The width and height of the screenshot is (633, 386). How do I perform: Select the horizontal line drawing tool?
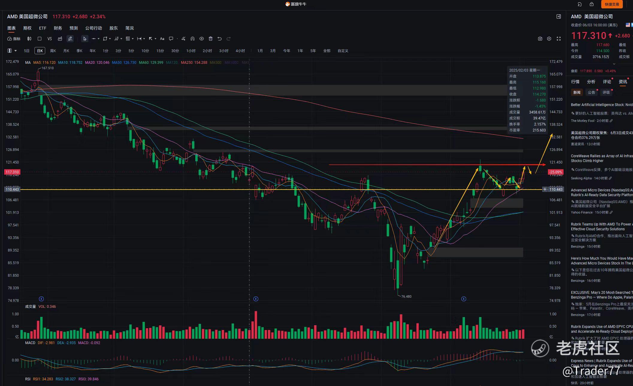click(x=94, y=39)
